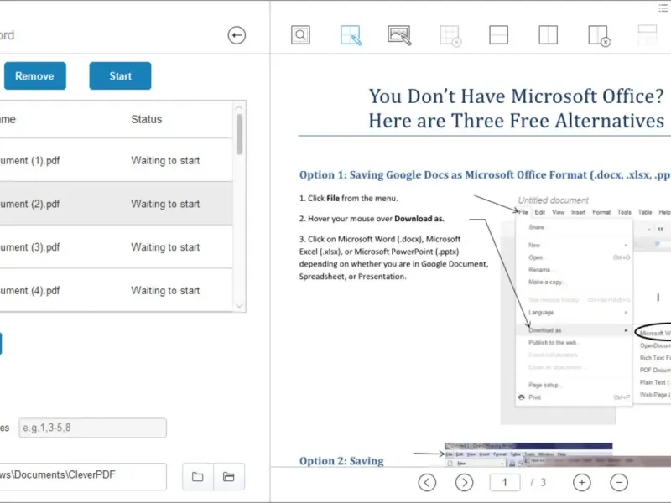Select the preview magnifier tool icon

[300, 34]
